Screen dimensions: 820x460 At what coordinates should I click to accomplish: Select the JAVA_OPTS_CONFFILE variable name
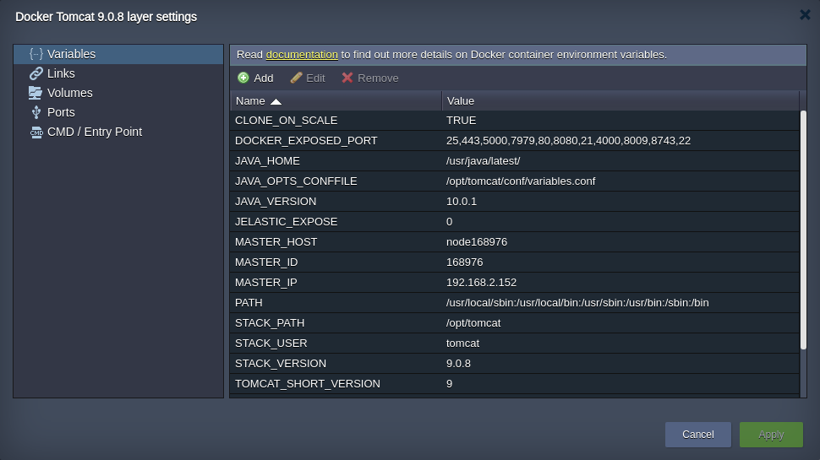(x=296, y=181)
